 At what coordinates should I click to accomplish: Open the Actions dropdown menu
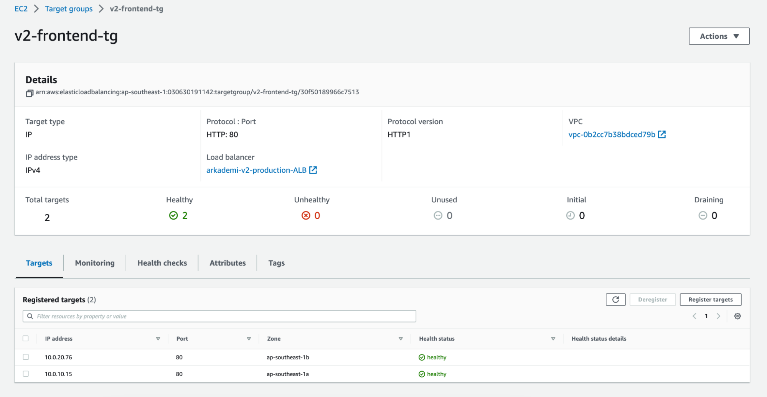coord(719,36)
